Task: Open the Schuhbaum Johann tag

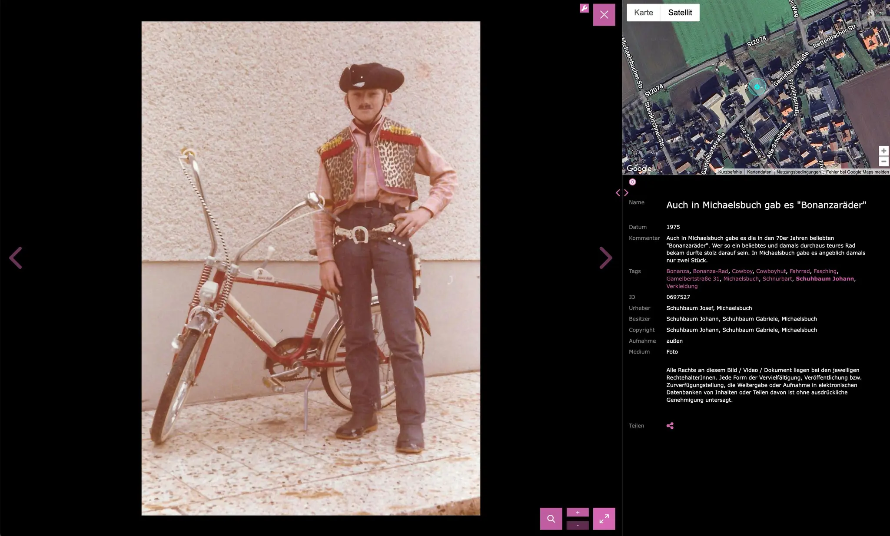Action: point(825,279)
